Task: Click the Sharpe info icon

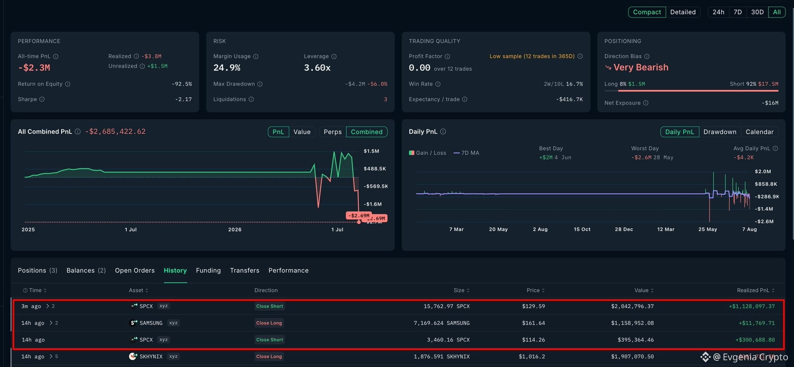Action: tap(42, 99)
